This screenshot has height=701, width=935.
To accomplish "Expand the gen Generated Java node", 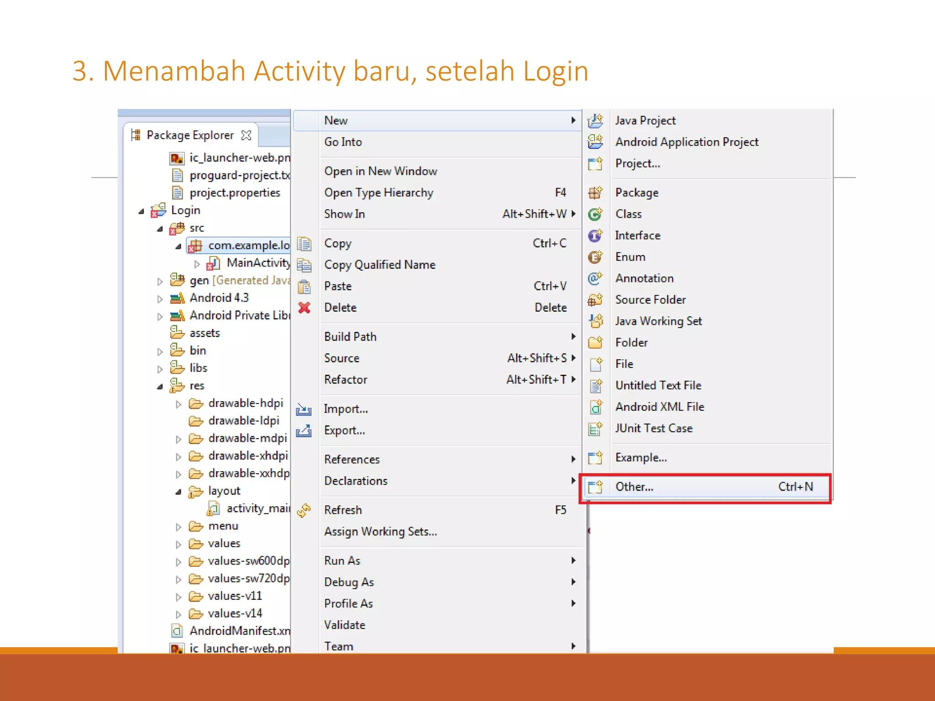I will tap(160, 282).
